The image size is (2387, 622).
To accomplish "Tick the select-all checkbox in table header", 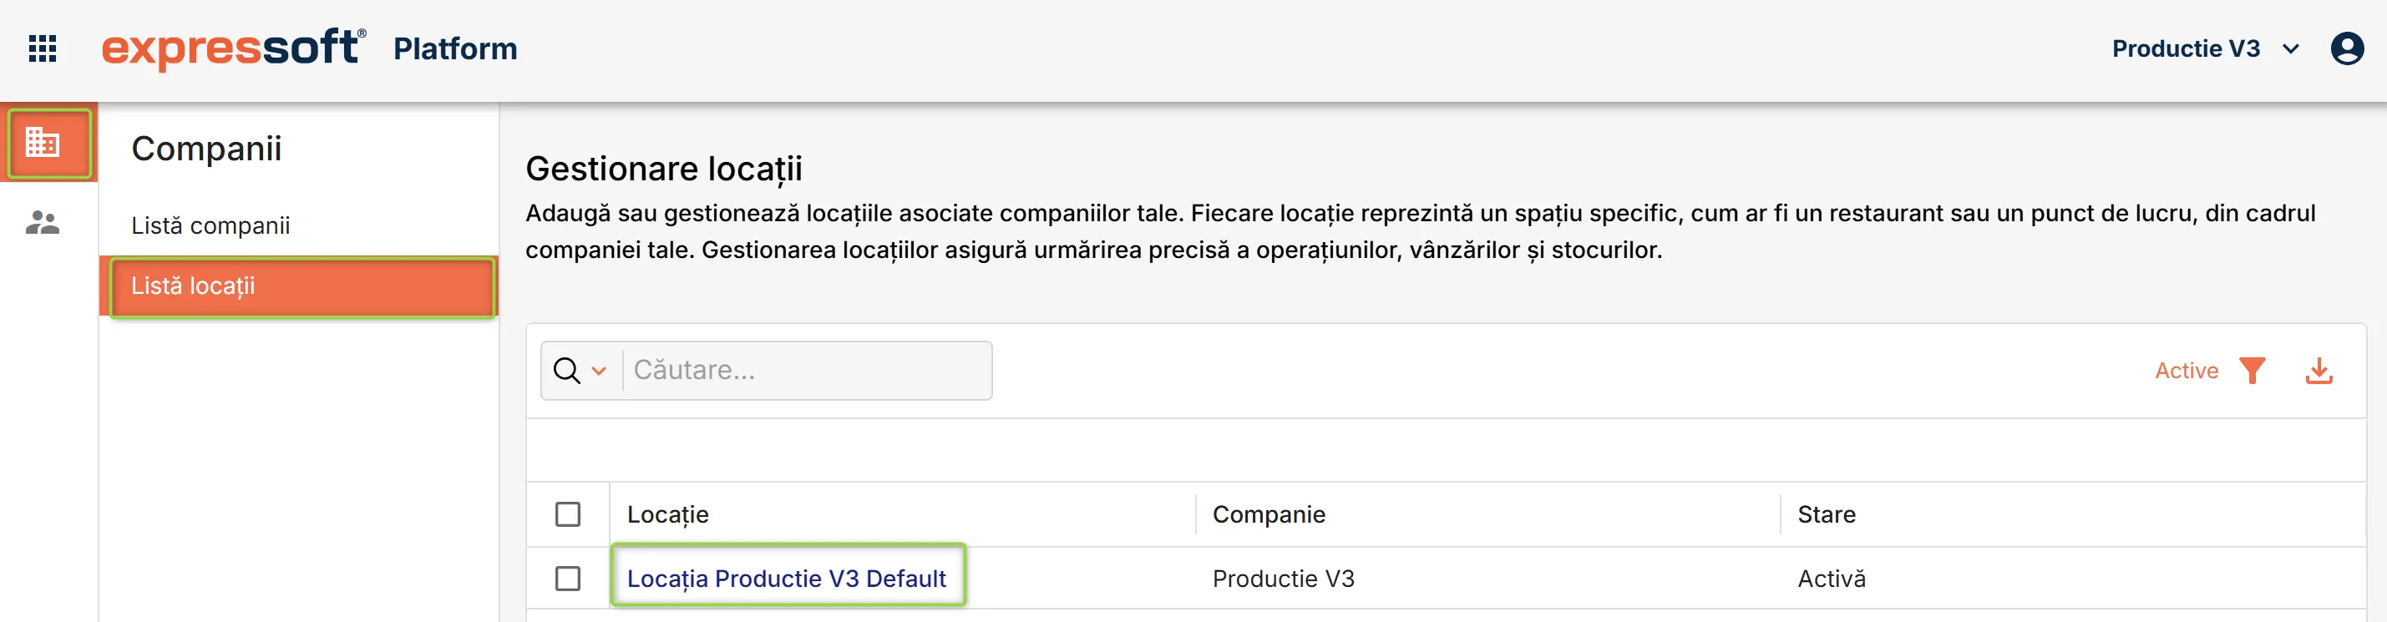I will tap(568, 514).
